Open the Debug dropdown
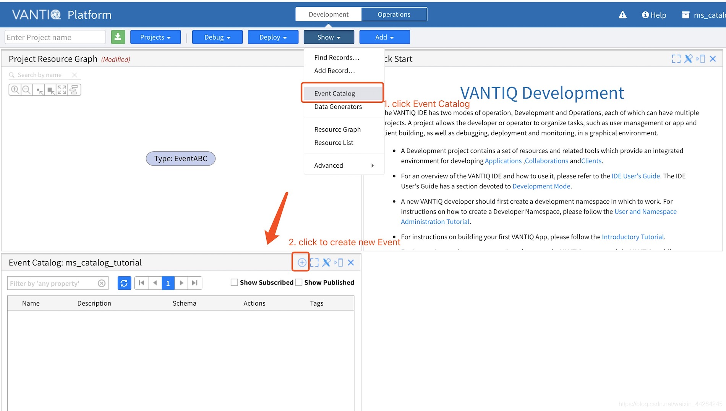 217,37
